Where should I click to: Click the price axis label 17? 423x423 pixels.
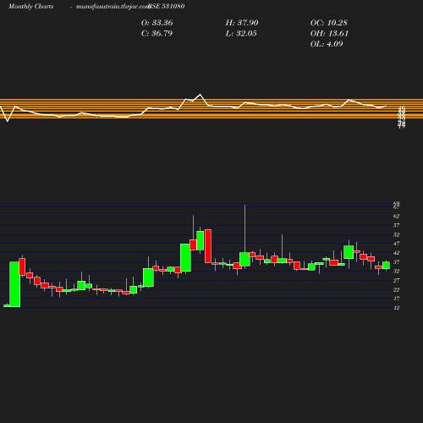tap(396, 299)
